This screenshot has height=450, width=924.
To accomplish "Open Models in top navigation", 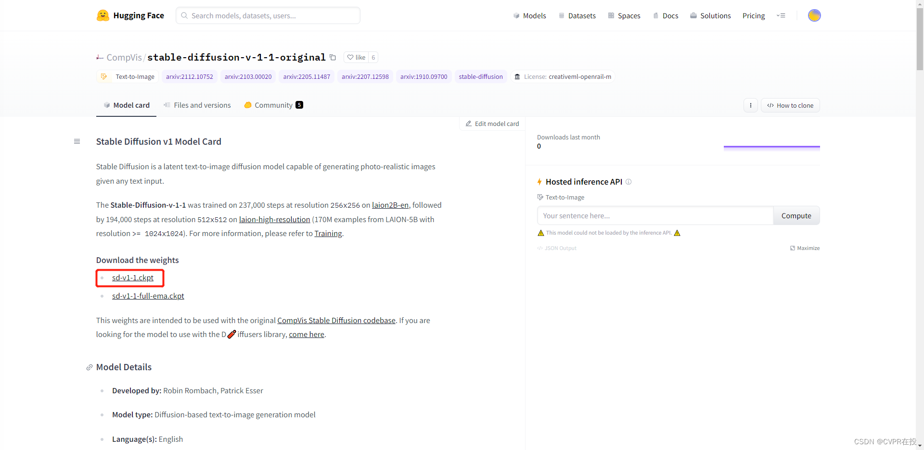I will [x=529, y=15].
